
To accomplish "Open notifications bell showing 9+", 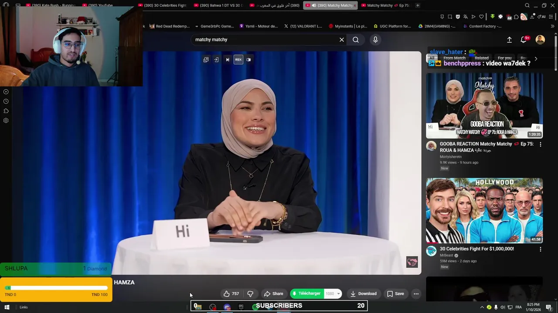I will pyautogui.click(x=524, y=40).
